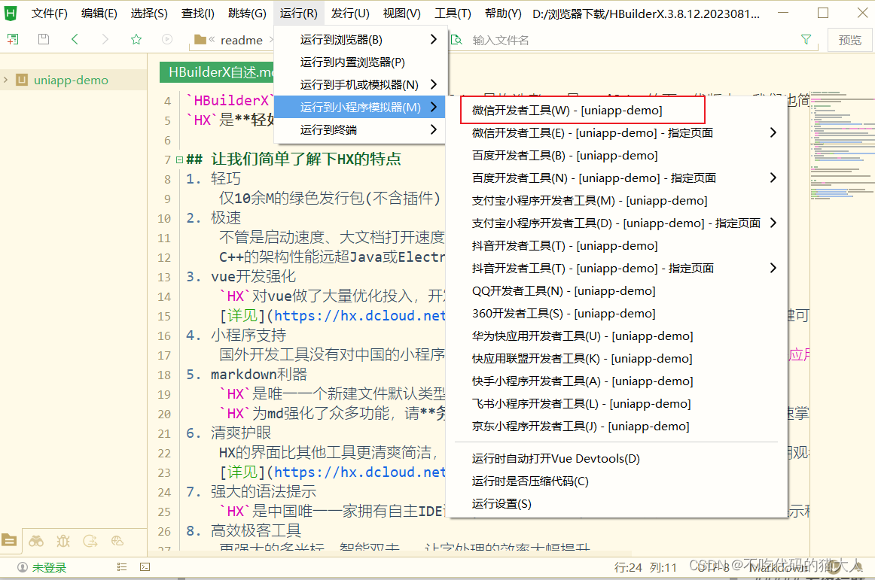Go back using the left arrow navigation icon
The width and height of the screenshot is (875, 580).
tap(74, 38)
